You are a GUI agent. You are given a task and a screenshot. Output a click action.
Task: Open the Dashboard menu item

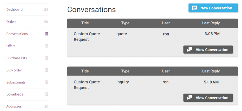[x=15, y=9]
